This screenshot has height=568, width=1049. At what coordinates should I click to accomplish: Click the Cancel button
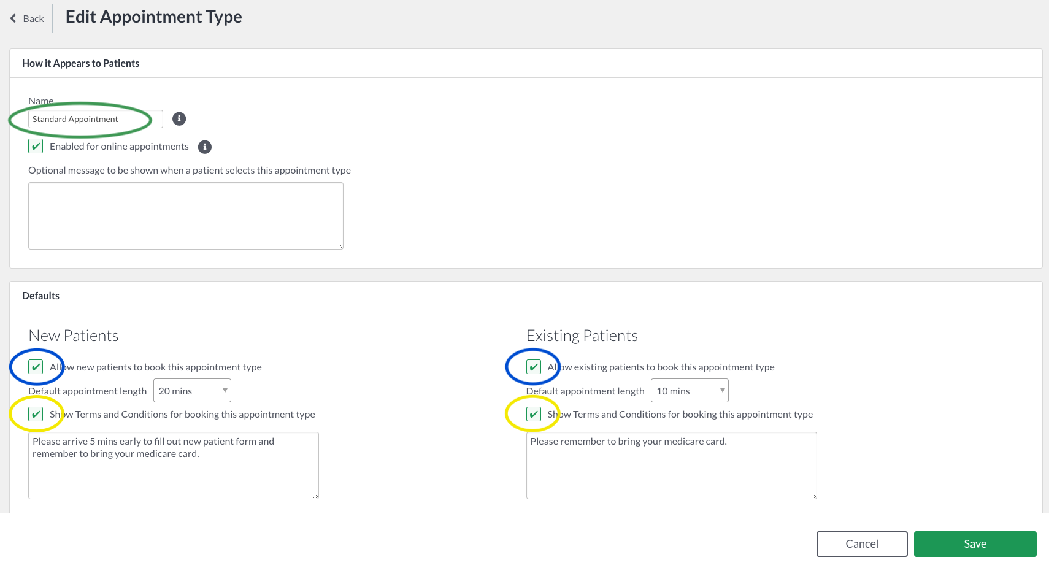[862, 544]
